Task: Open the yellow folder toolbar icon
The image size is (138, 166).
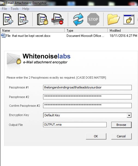Action: click(113, 19)
